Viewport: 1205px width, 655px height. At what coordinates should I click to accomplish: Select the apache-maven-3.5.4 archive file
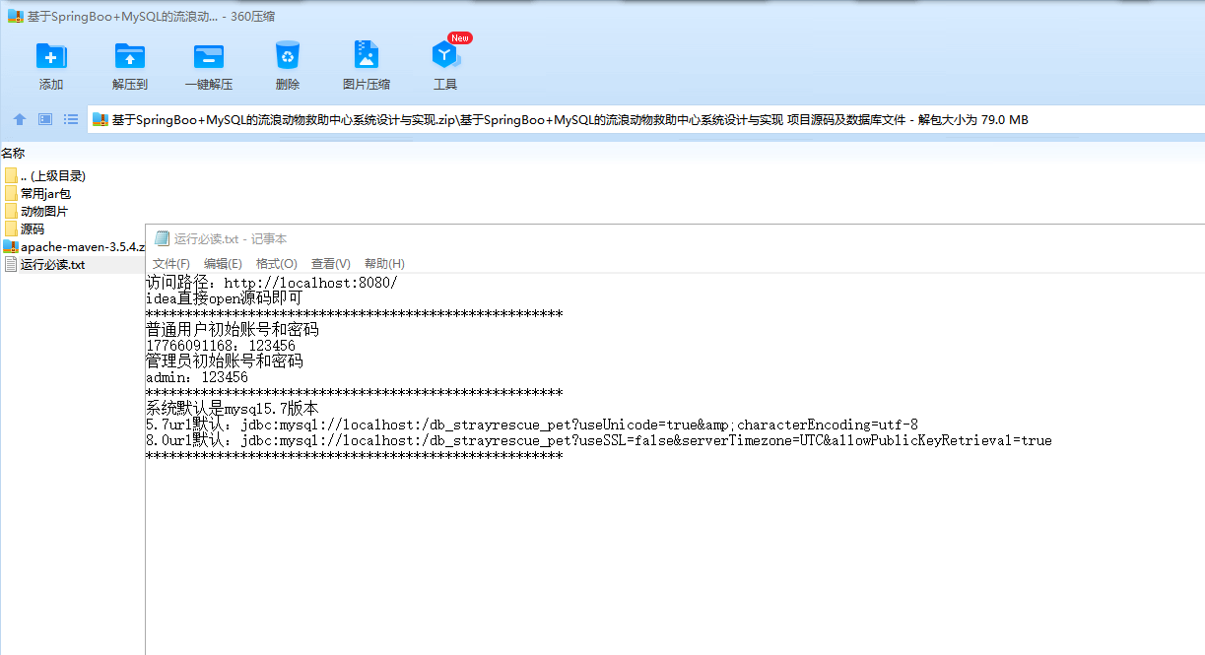pos(74,247)
